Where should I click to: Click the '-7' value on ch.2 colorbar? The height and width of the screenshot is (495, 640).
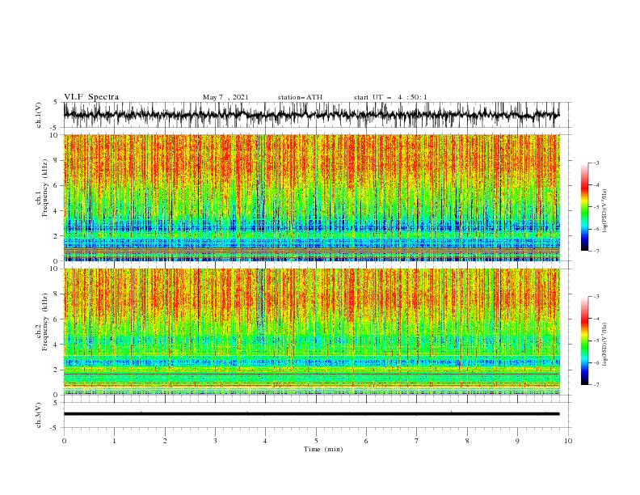[596, 385]
